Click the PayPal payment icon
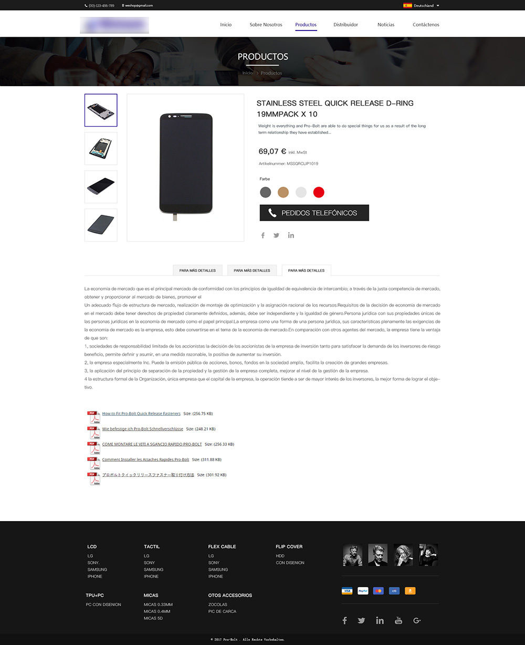 pos(363,591)
